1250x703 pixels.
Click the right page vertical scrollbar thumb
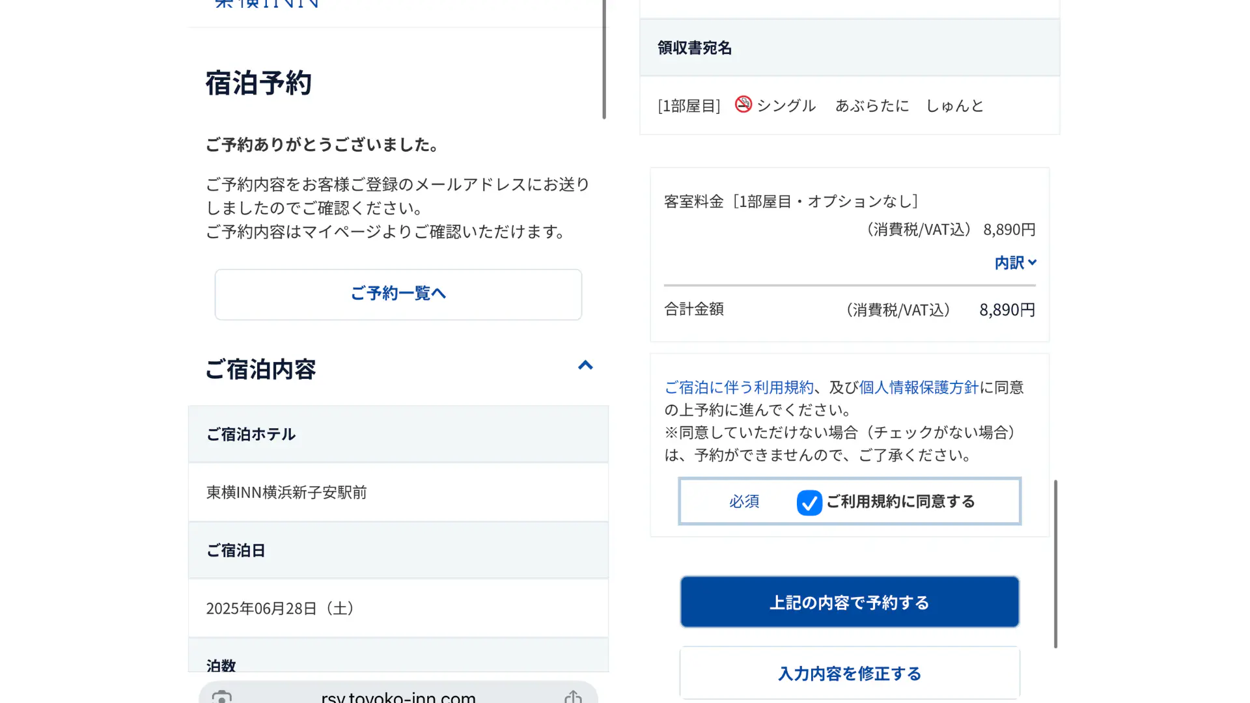(1055, 564)
